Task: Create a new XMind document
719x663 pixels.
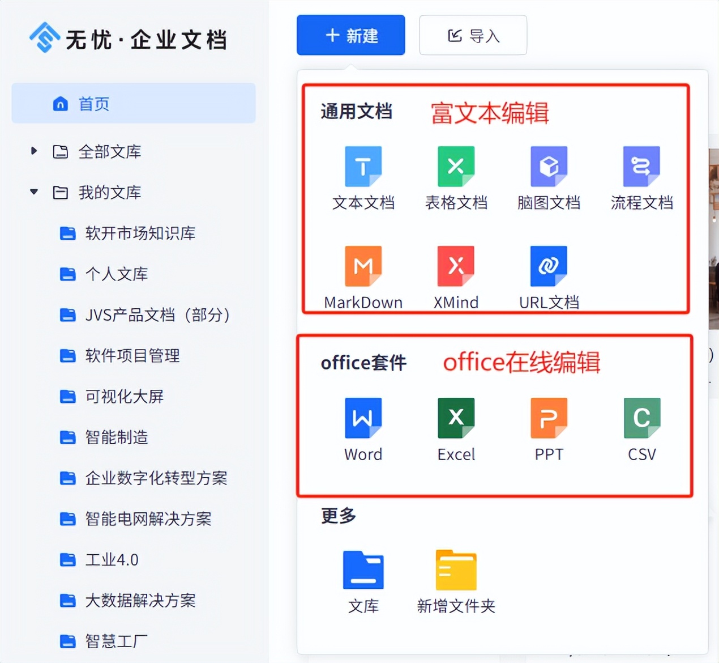Action: 456,278
